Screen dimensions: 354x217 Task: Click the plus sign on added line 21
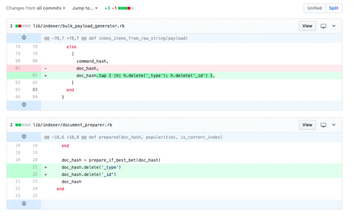46,167
